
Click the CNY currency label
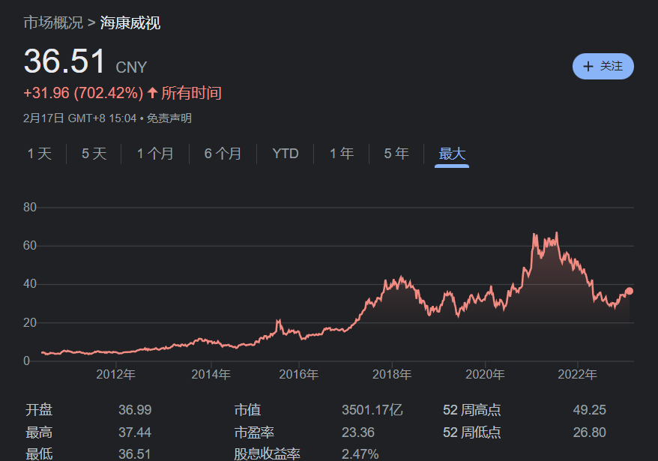point(131,67)
